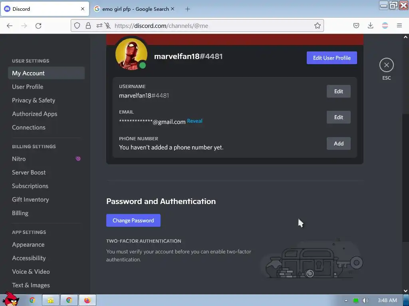
Task: Add a phone number
Action: [339, 143]
